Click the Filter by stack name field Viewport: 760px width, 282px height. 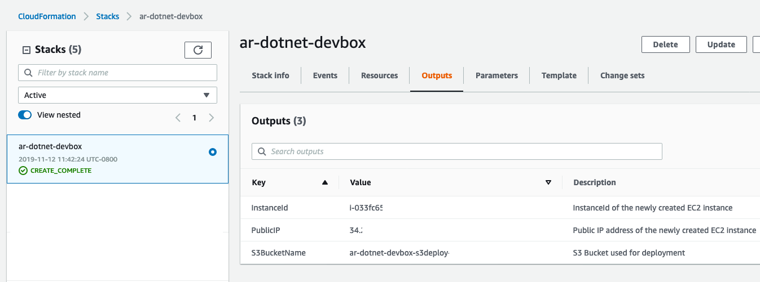117,73
